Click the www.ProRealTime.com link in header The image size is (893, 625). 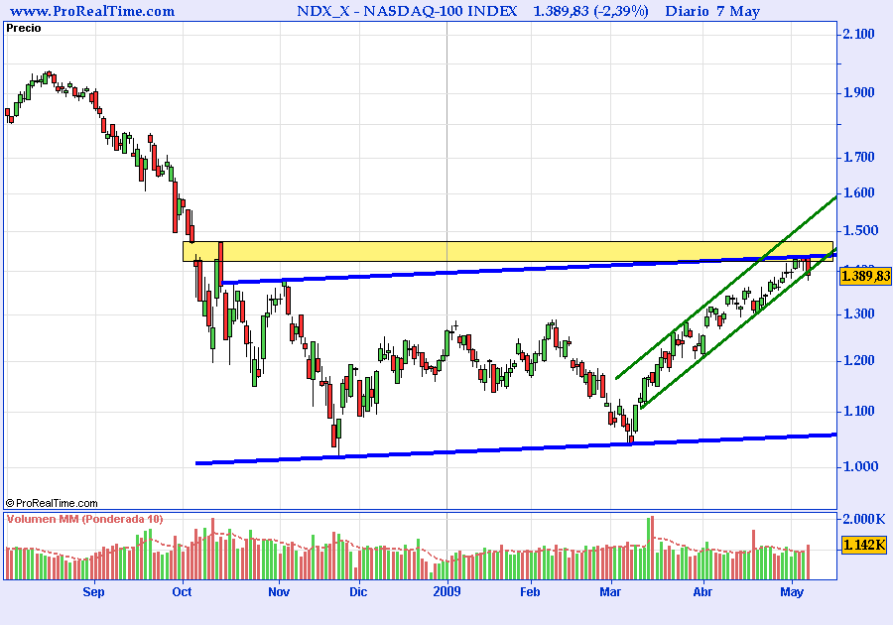(x=92, y=12)
